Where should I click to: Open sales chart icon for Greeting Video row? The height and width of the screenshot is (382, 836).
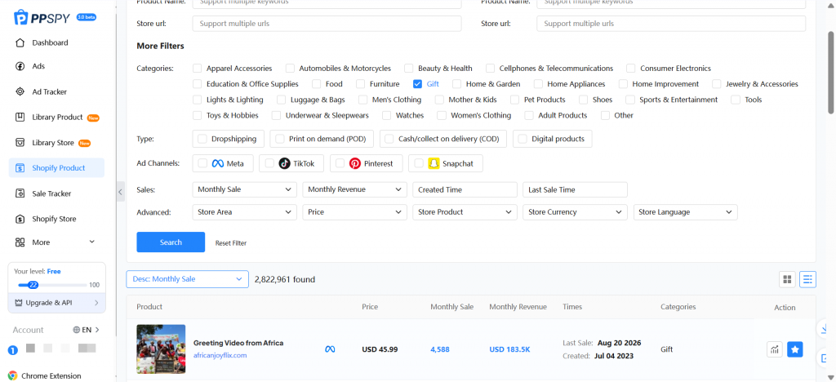(x=774, y=349)
